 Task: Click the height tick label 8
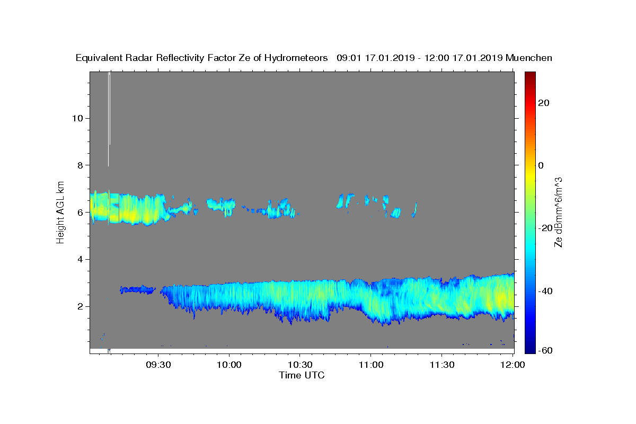[x=81, y=165]
